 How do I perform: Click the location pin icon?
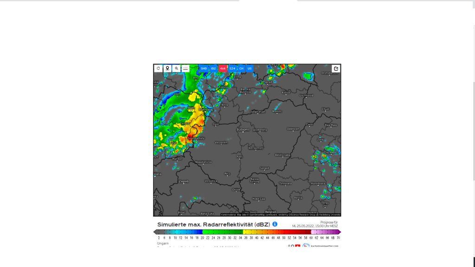[167, 68]
